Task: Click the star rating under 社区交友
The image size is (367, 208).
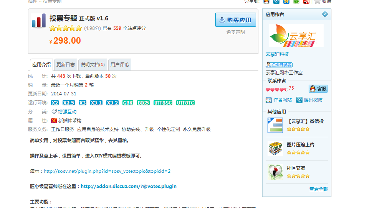Action: (298, 176)
